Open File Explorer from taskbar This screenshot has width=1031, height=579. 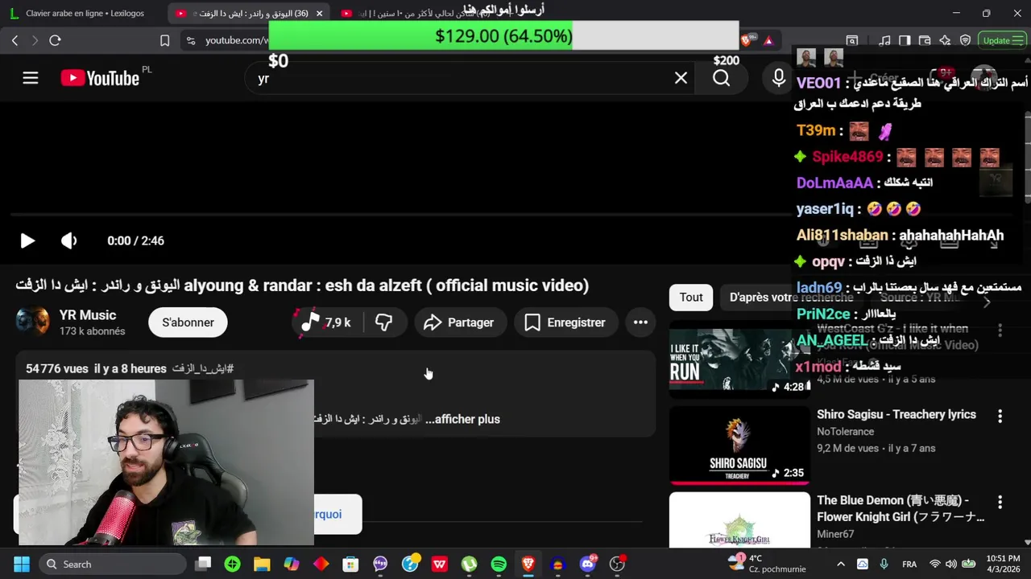click(262, 565)
